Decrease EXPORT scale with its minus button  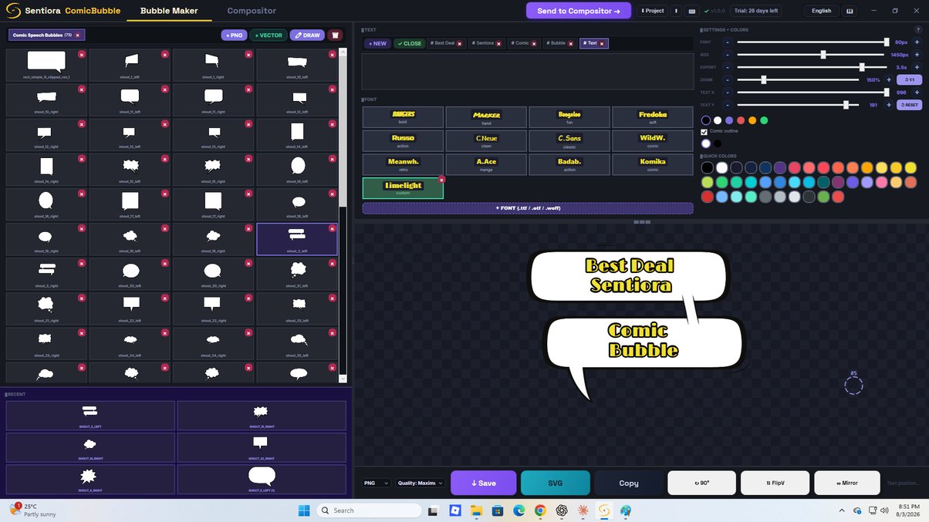click(727, 67)
